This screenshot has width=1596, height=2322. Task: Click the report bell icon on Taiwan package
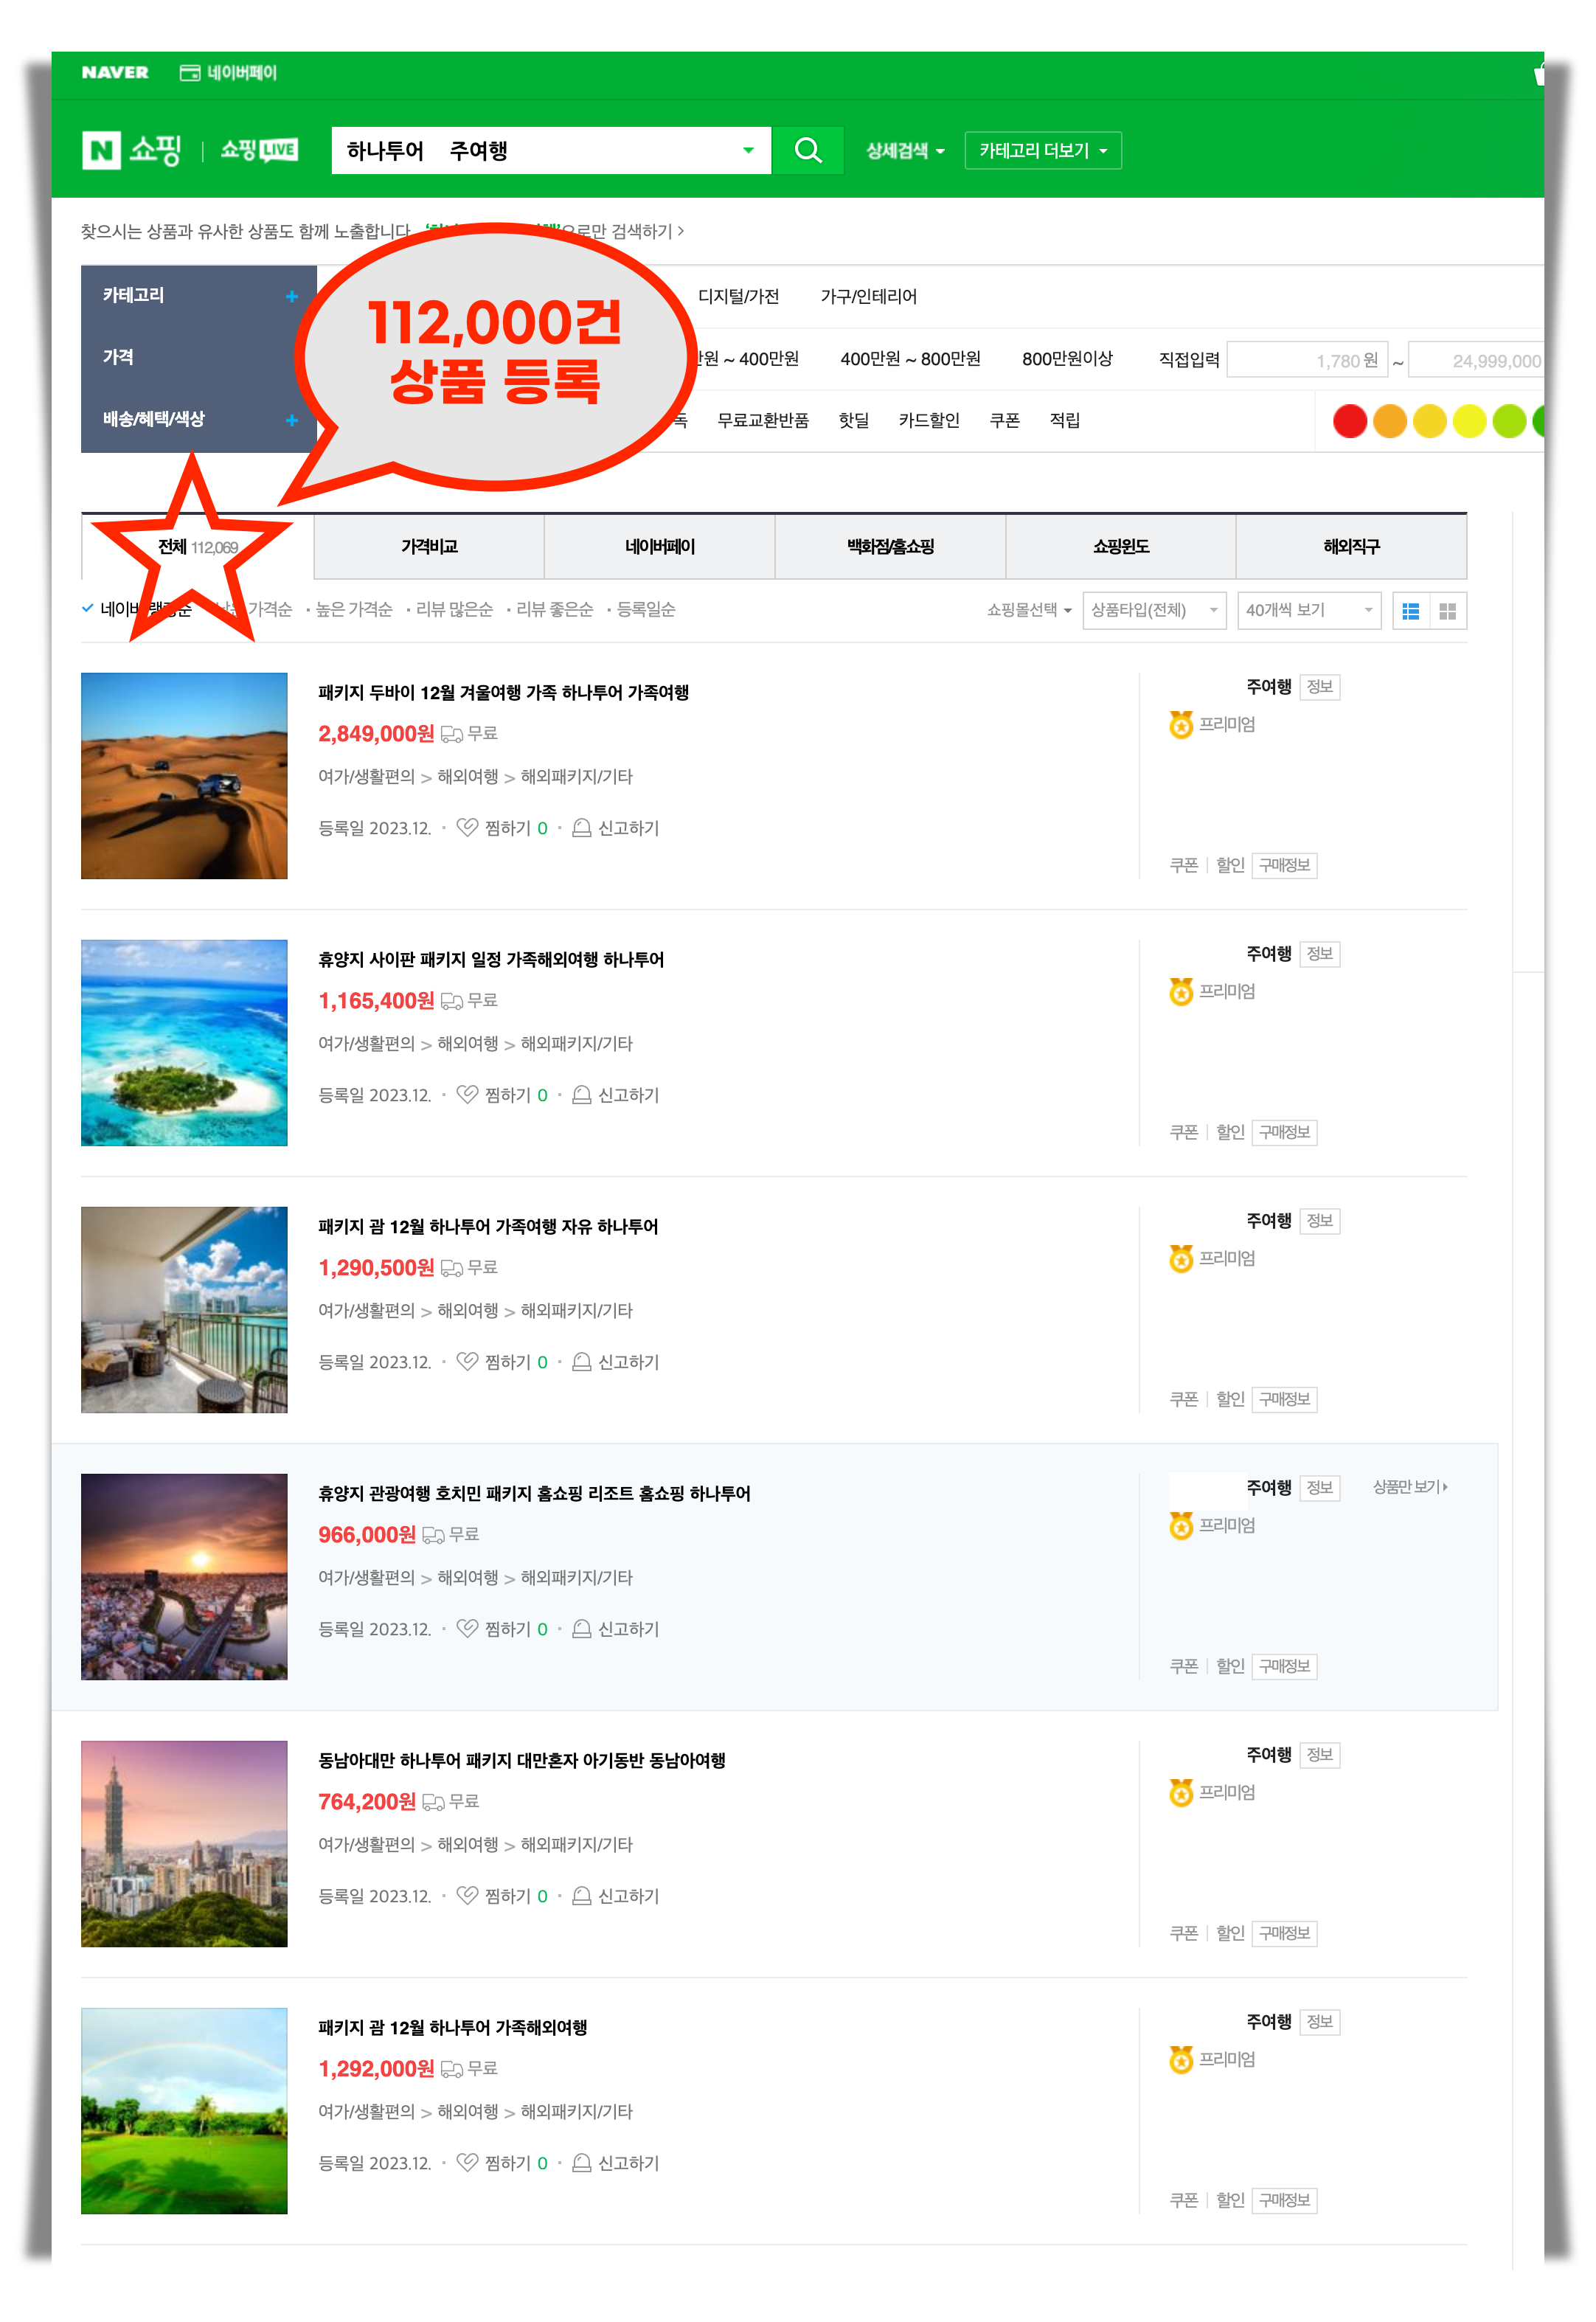tap(581, 1895)
